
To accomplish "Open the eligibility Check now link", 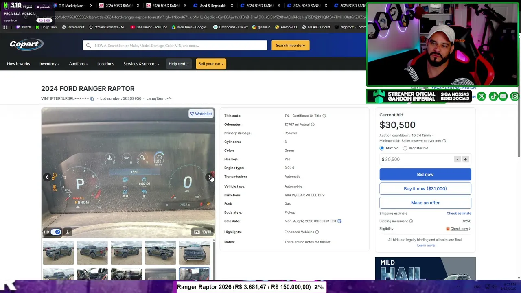I will click(x=460, y=229).
